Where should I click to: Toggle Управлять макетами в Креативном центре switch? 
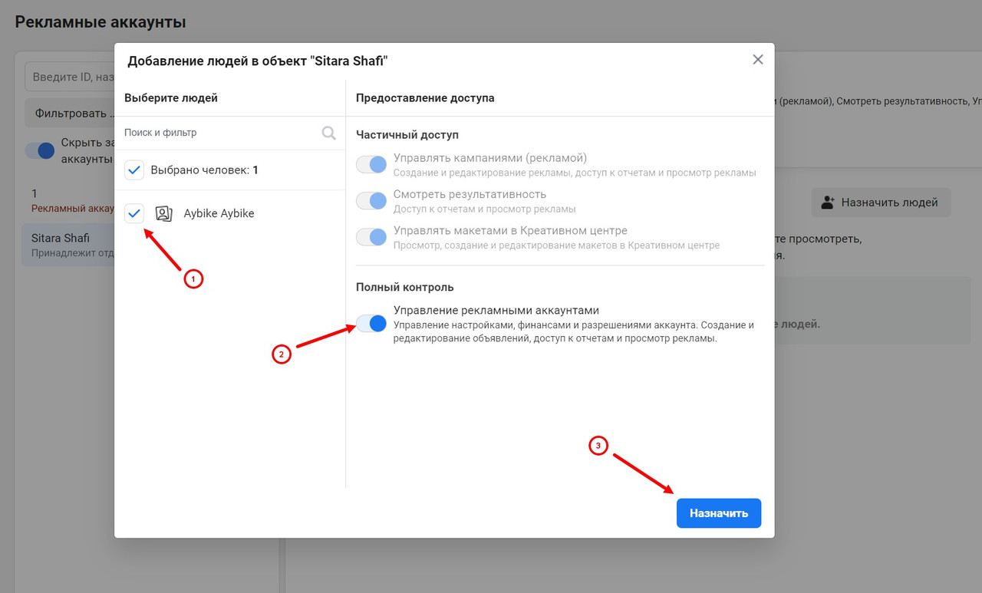tap(371, 236)
